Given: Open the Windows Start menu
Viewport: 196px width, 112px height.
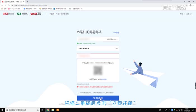Looking at the screenshot, I should tap(2, 110).
